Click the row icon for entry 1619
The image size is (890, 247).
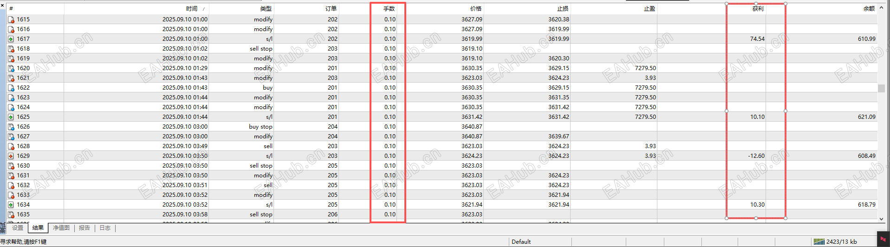pos(11,58)
